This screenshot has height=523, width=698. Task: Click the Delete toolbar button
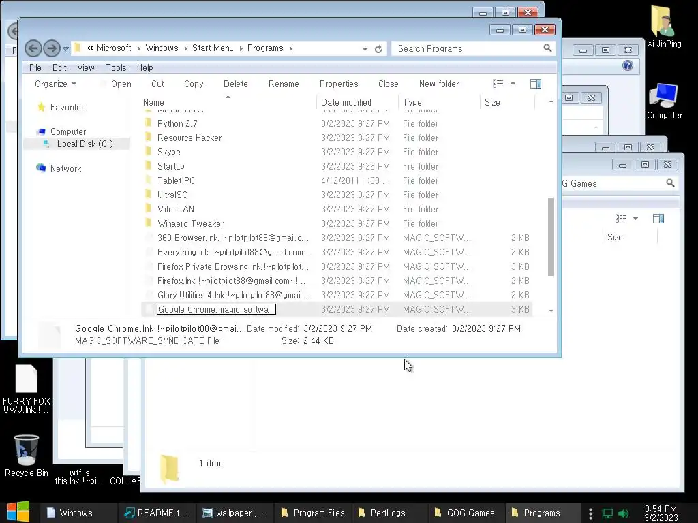pyautogui.click(x=235, y=84)
